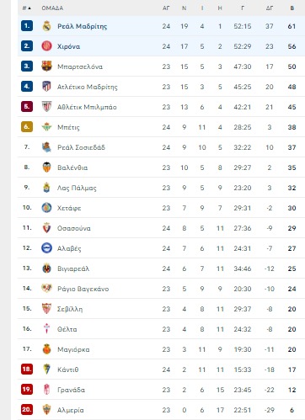
Task: Click the ΟΜΑΔΑ column header
Action: 52,8
